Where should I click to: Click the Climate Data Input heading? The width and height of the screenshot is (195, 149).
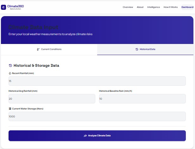(33, 27)
